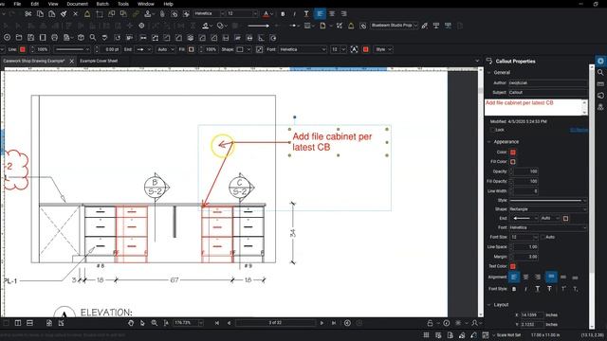This screenshot has width=607, height=341.
Task: Toggle underline font style in properties panel
Action: click(538, 289)
